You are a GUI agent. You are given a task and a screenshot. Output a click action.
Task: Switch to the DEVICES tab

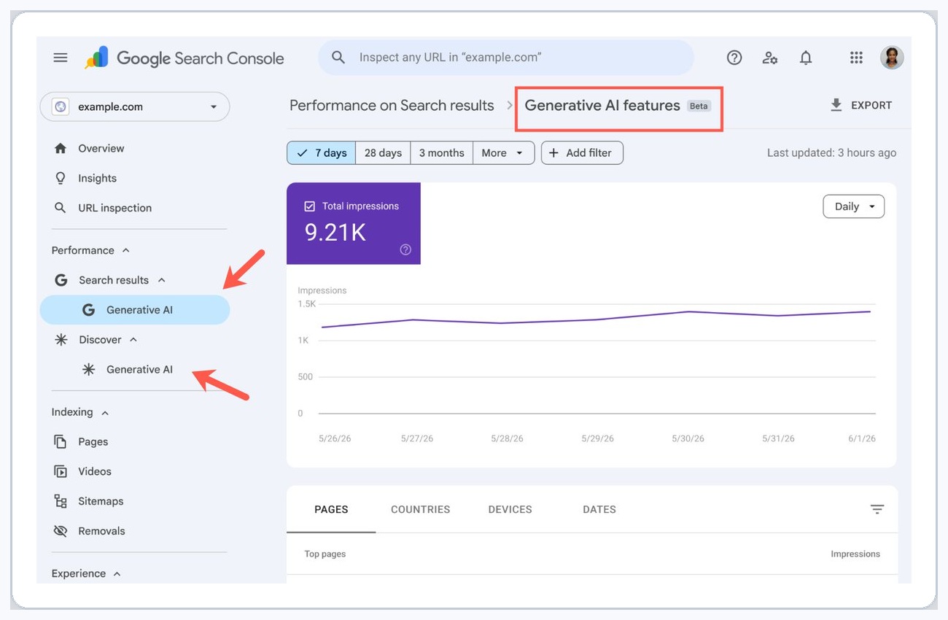pyautogui.click(x=510, y=509)
